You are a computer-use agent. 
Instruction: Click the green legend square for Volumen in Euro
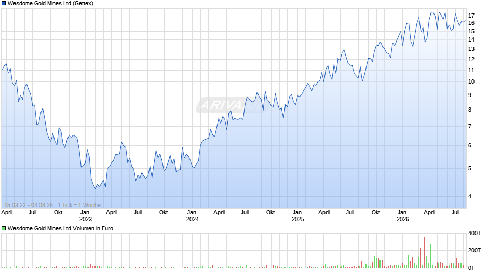(x=4, y=228)
